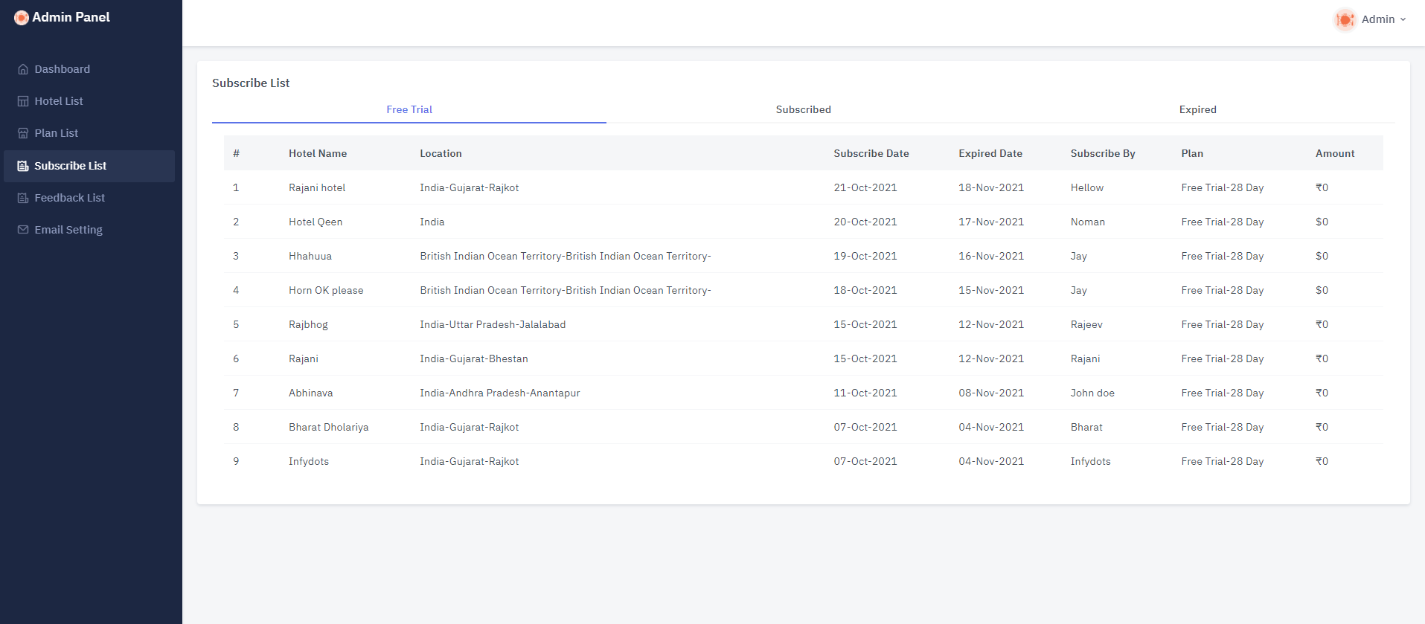The width and height of the screenshot is (1425, 624).
Task: Click the Plan column header
Action: [1192, 153]
